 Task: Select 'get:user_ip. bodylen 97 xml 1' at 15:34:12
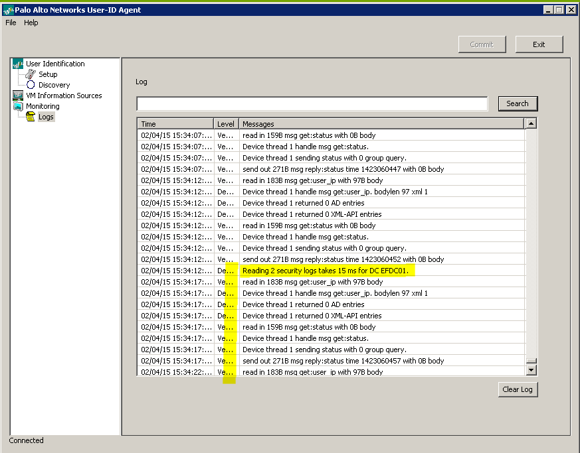[331, 192]
